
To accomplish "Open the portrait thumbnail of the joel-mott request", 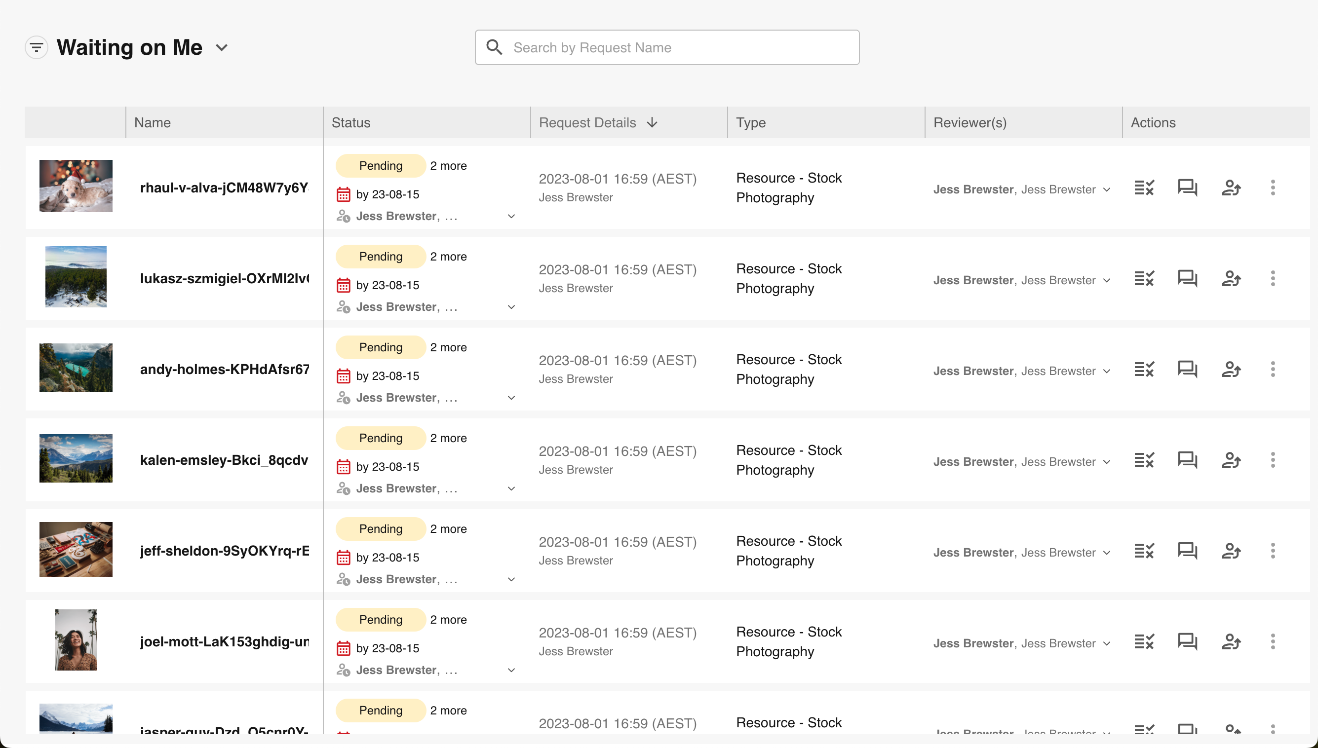I will pos(76,639).
